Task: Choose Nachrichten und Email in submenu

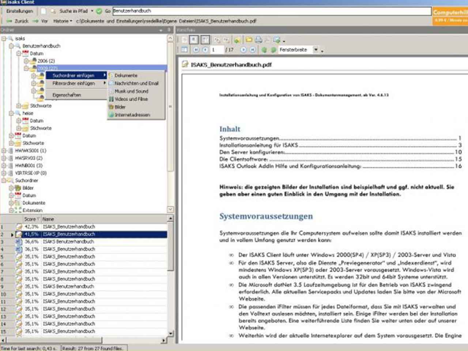Action: 136,83
